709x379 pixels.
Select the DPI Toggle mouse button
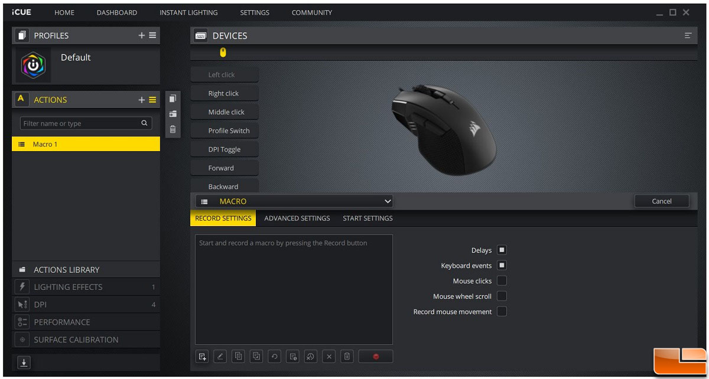[225, 149]
